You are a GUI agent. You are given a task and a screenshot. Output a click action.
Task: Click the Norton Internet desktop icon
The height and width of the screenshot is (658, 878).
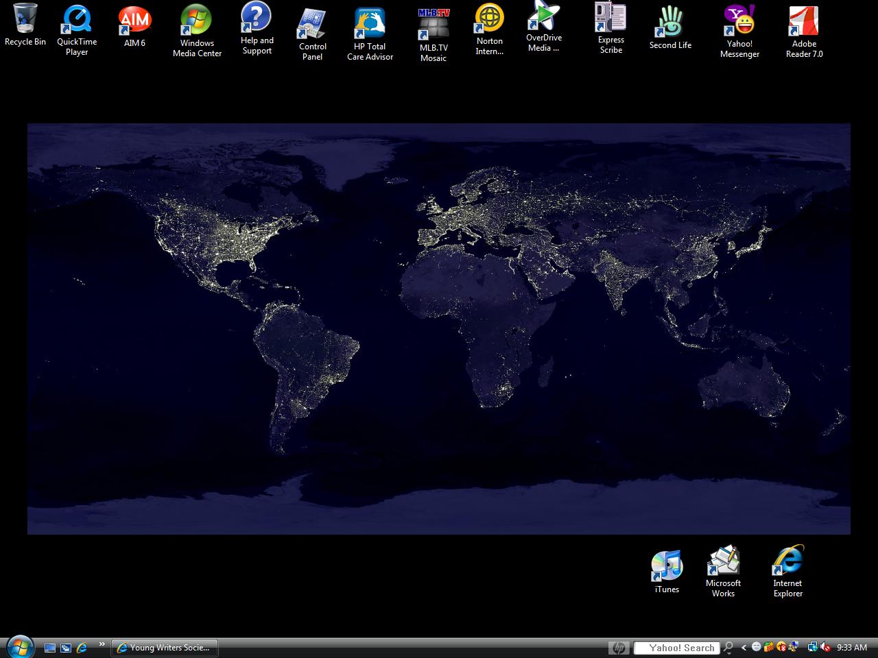tap(490, 29)
